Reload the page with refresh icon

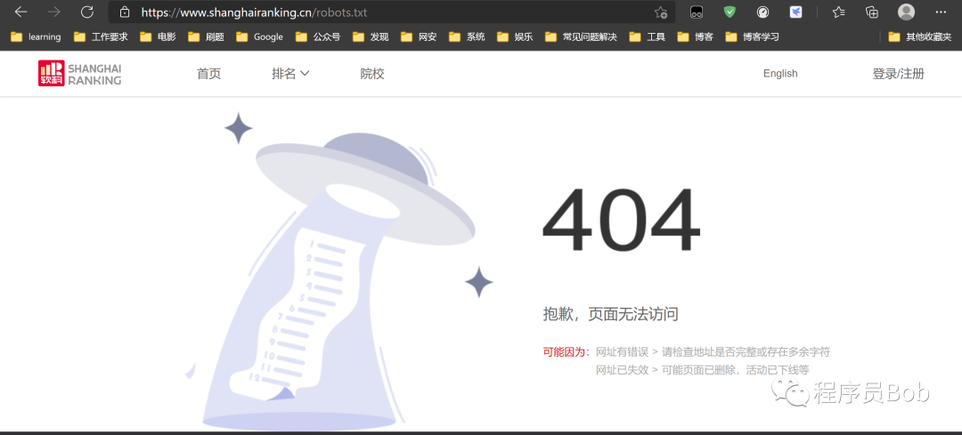coord(87,12)
